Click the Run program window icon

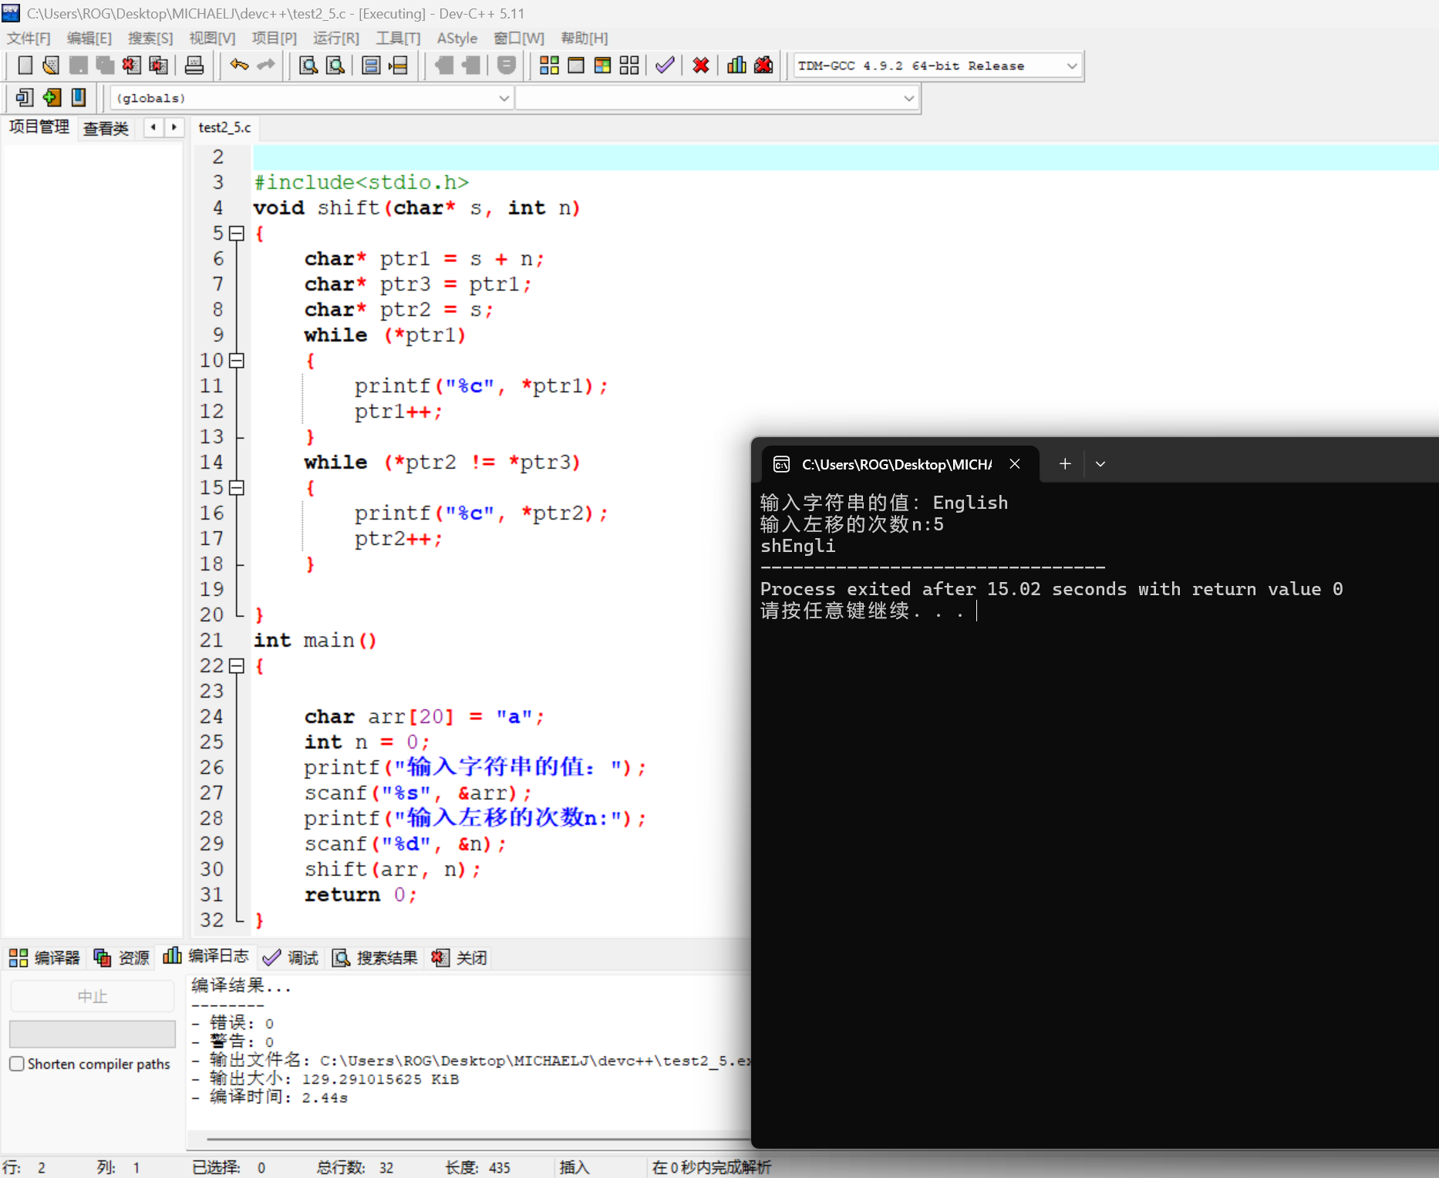point(576,66)
